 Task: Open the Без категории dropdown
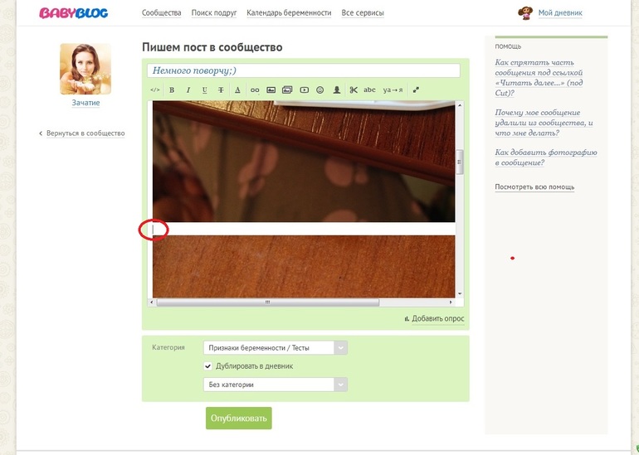pyautogui.click(x=275, y=385)
